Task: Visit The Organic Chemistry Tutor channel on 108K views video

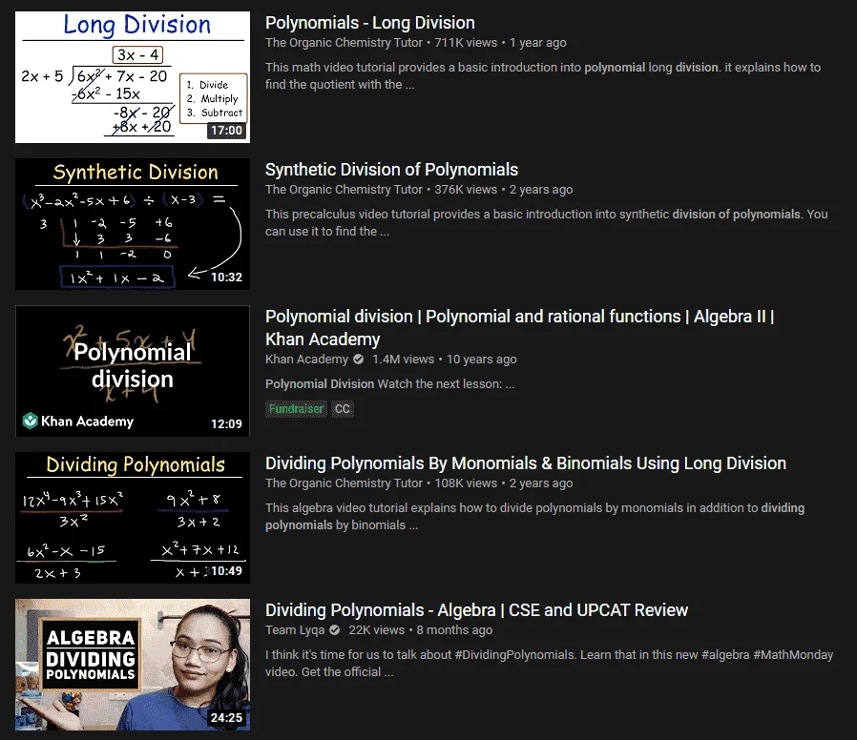Action: coord(344,483)
